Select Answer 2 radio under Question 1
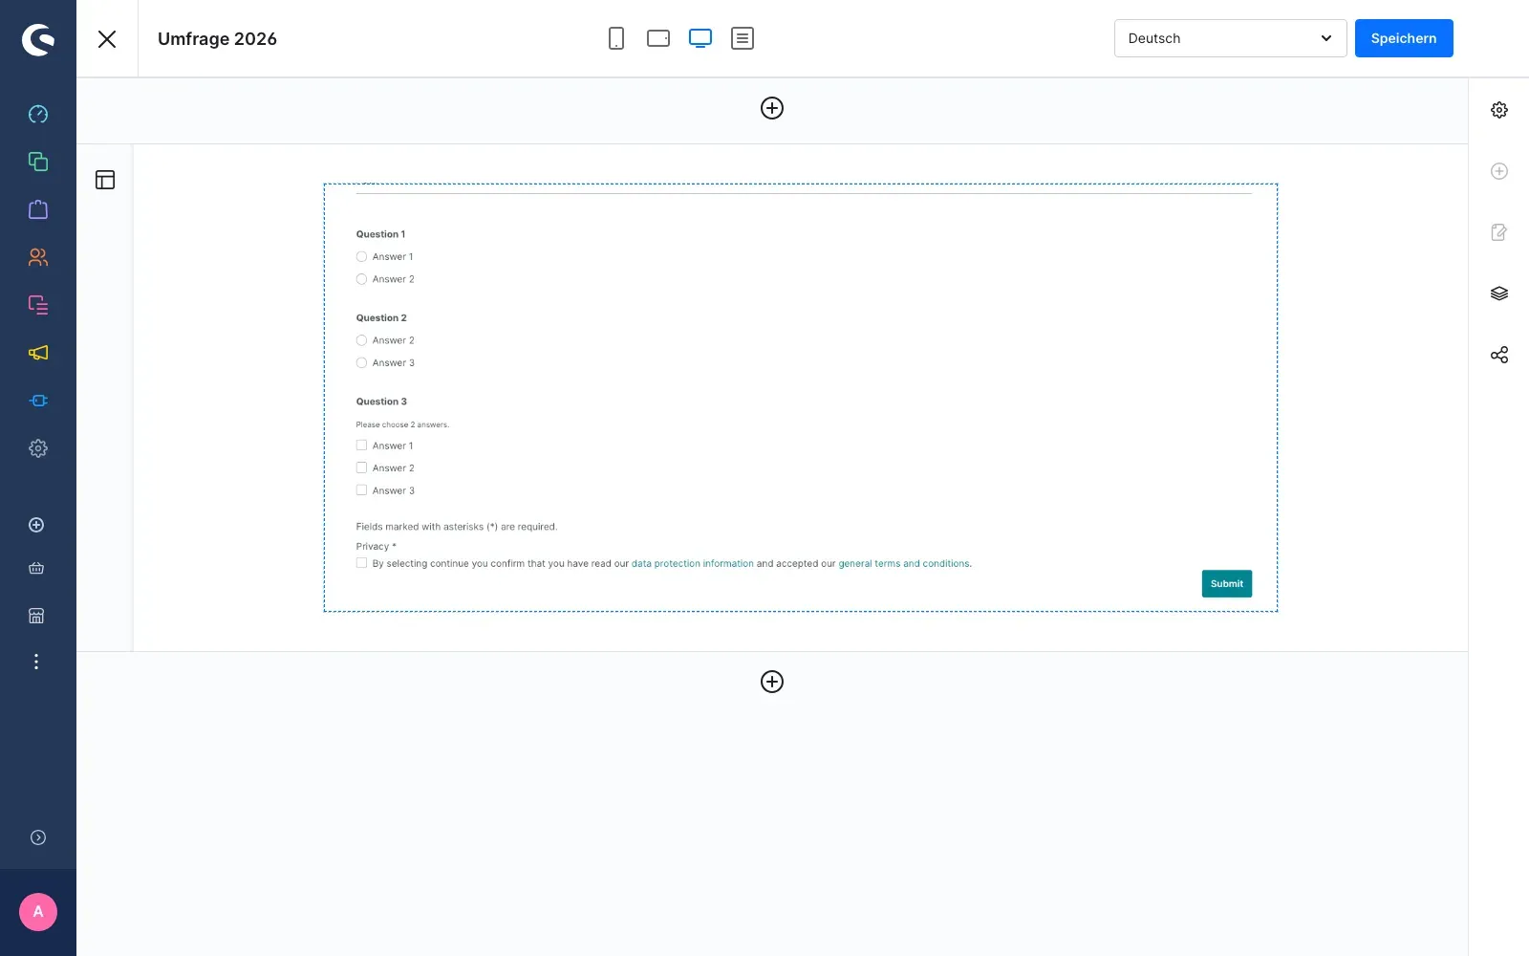 [361, 279]
